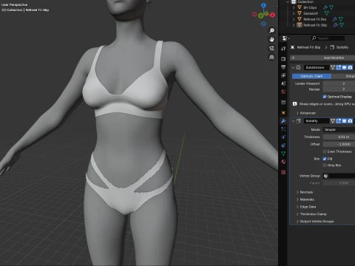Screen dimensions: 355x266
Task: Open the Tool properties tab
Action: [x=283, y=49]
